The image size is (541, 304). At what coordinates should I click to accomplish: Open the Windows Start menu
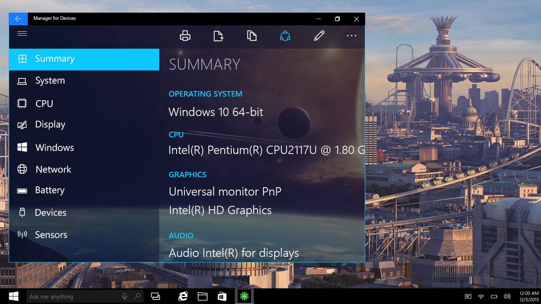pos(14,296)
